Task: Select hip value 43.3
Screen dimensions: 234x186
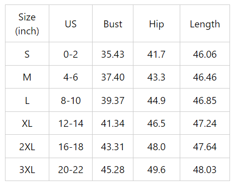Action: [156, 77]
